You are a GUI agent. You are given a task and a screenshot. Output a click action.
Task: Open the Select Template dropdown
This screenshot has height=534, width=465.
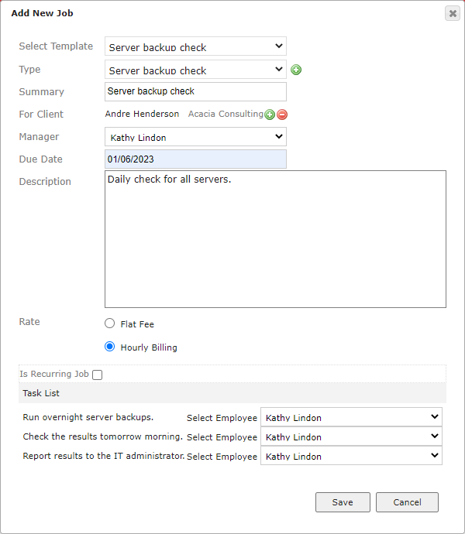tap(195, 46)
